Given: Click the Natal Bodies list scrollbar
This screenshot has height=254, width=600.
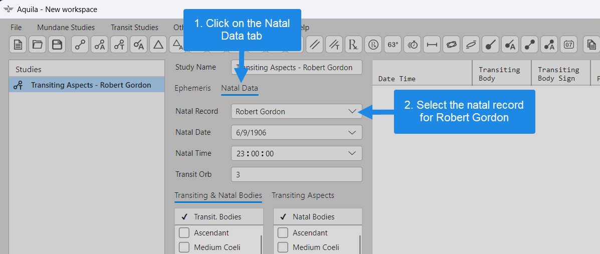Looking at the screenshot, I should pyautogui.click(x=360, y=245).
